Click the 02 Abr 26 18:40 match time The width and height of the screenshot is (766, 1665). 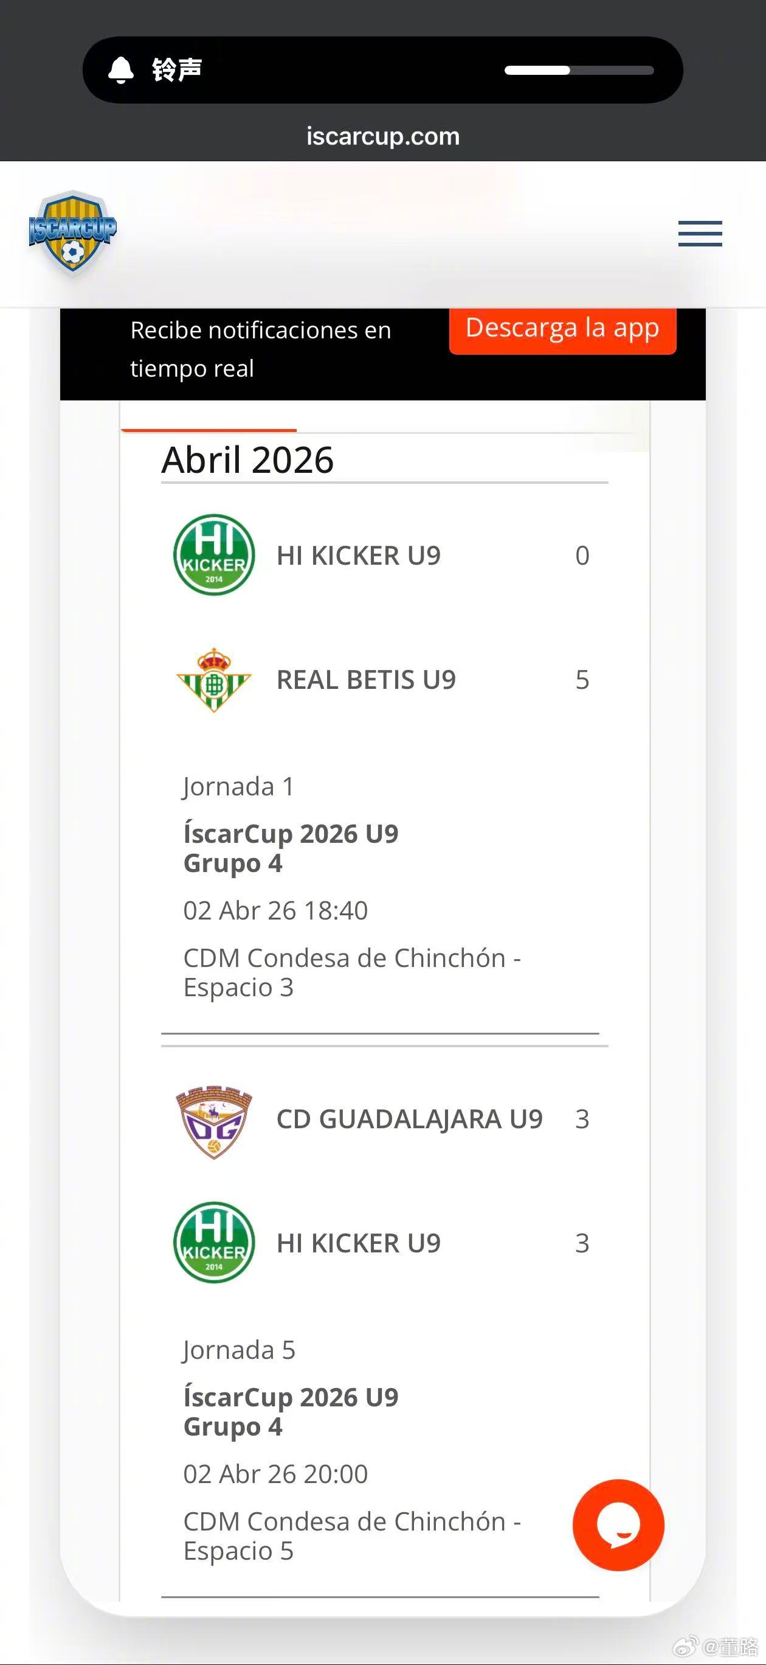275,911
